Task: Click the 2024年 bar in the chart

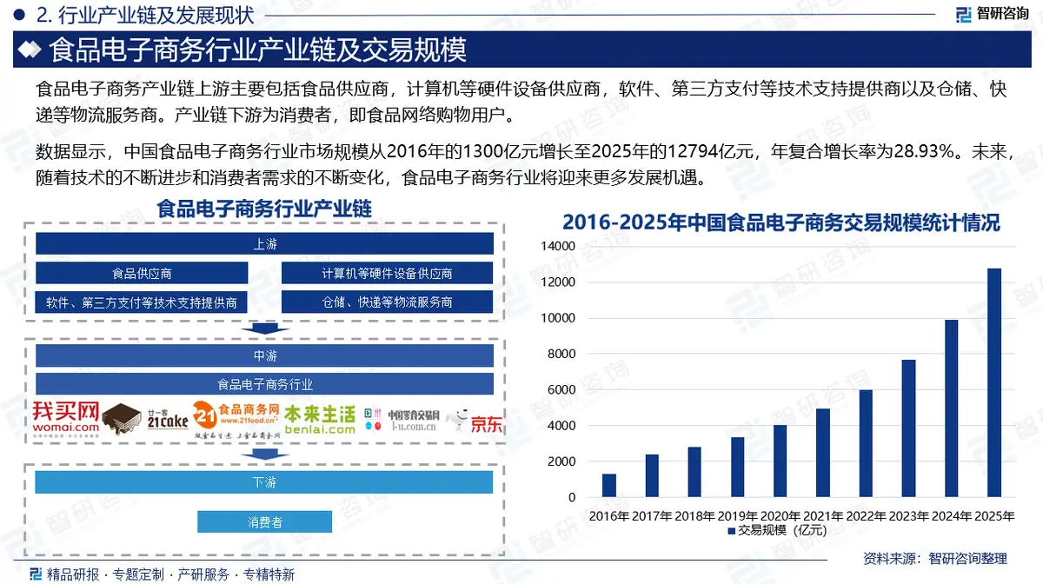Action: [x=951, y=408]
